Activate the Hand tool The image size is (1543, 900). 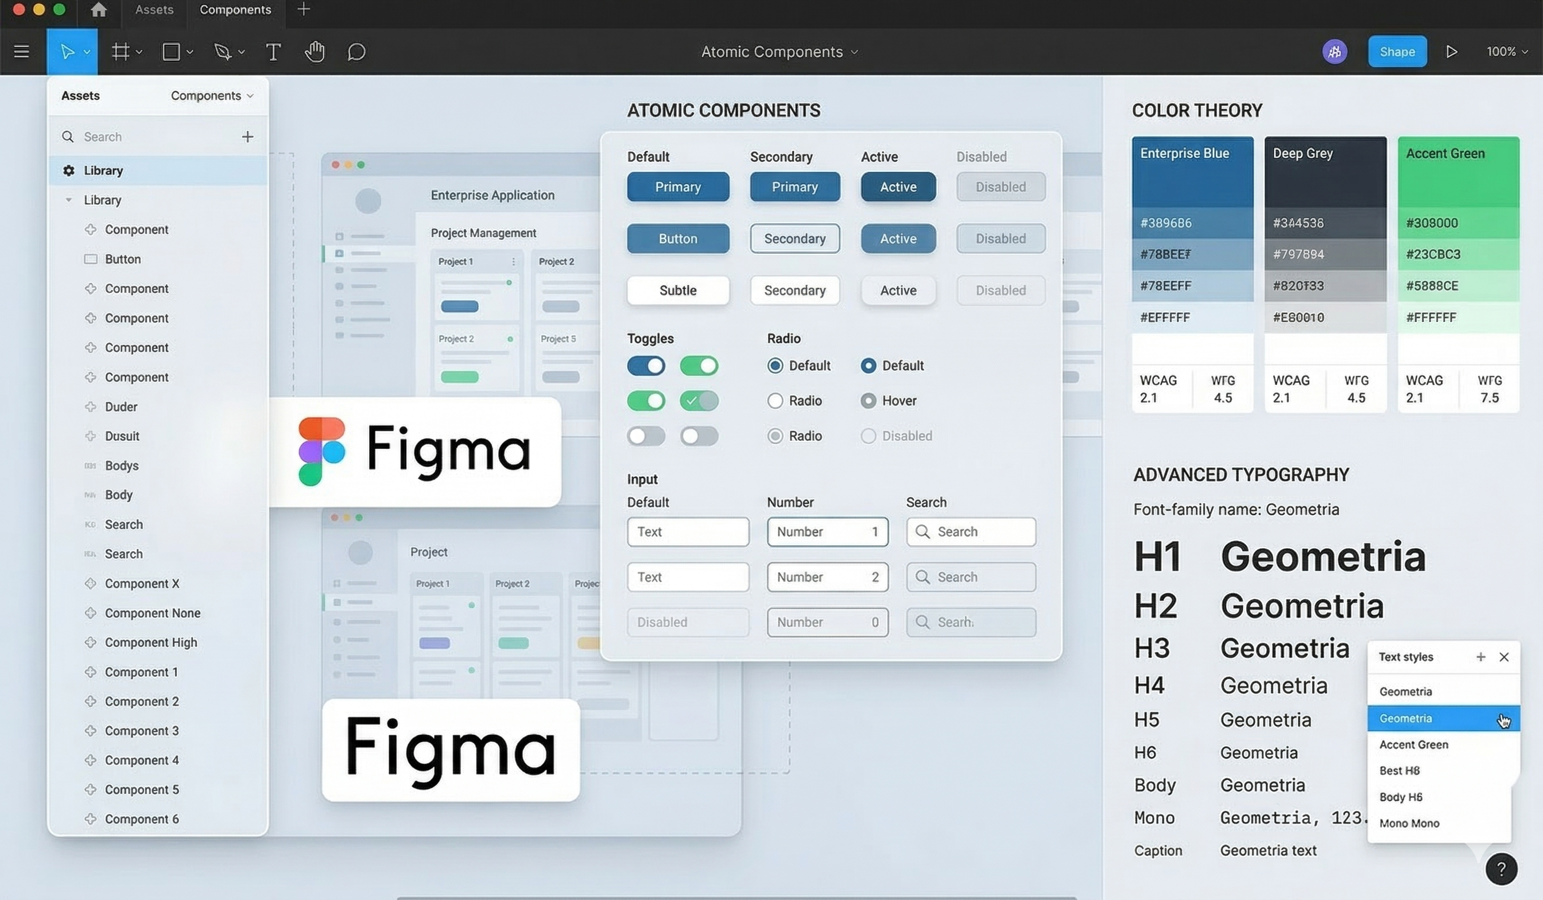click(x=315, y=52)
